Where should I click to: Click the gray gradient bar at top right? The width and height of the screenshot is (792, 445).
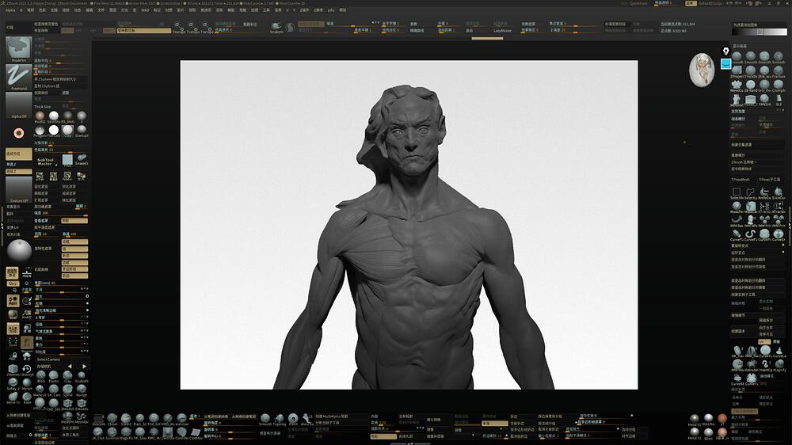pyautogui.click(x=760, y=32)
